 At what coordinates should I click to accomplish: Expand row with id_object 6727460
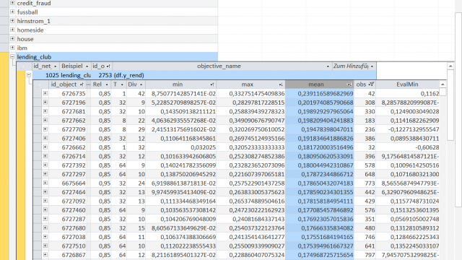(45, 209)
